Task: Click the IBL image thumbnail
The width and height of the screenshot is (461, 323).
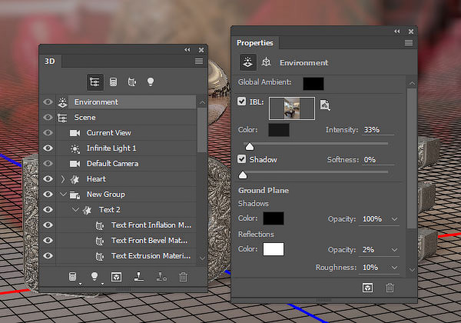Action: pyautogui.click(x=292, y=108)
